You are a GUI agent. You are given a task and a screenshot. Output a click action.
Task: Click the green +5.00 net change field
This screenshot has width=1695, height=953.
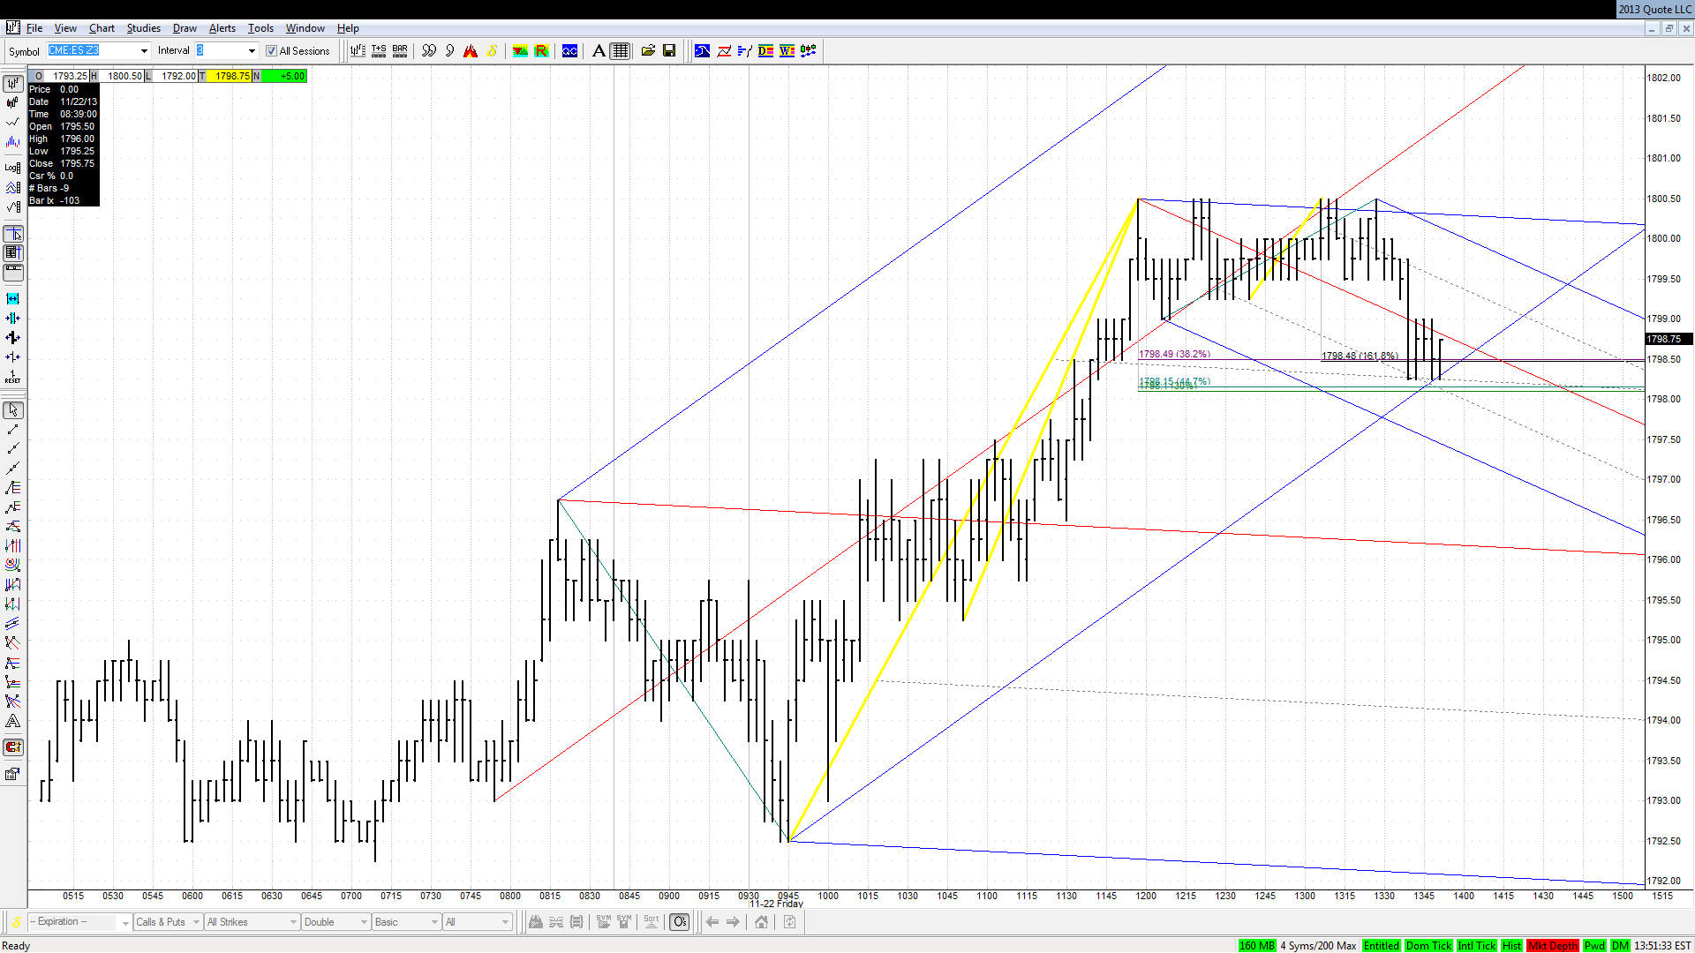point(282,76)
